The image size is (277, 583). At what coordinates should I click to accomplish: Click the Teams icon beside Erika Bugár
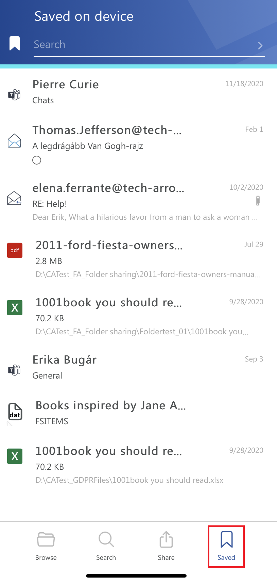tap(14, 370)
